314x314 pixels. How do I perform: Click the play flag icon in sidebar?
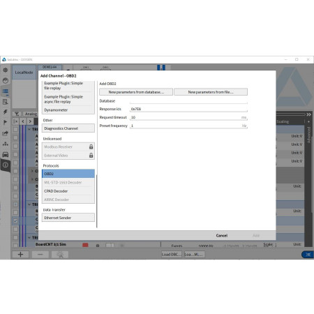click(6, 122)
